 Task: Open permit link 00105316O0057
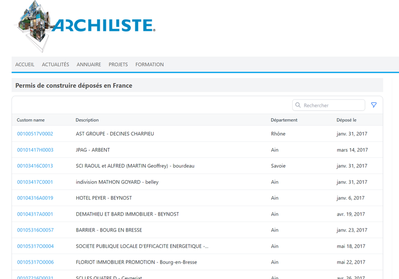coord(35,230)
